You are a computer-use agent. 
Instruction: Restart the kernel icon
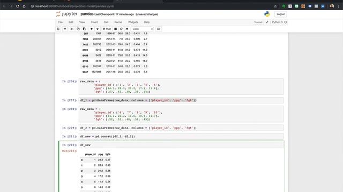pos(121,29)
